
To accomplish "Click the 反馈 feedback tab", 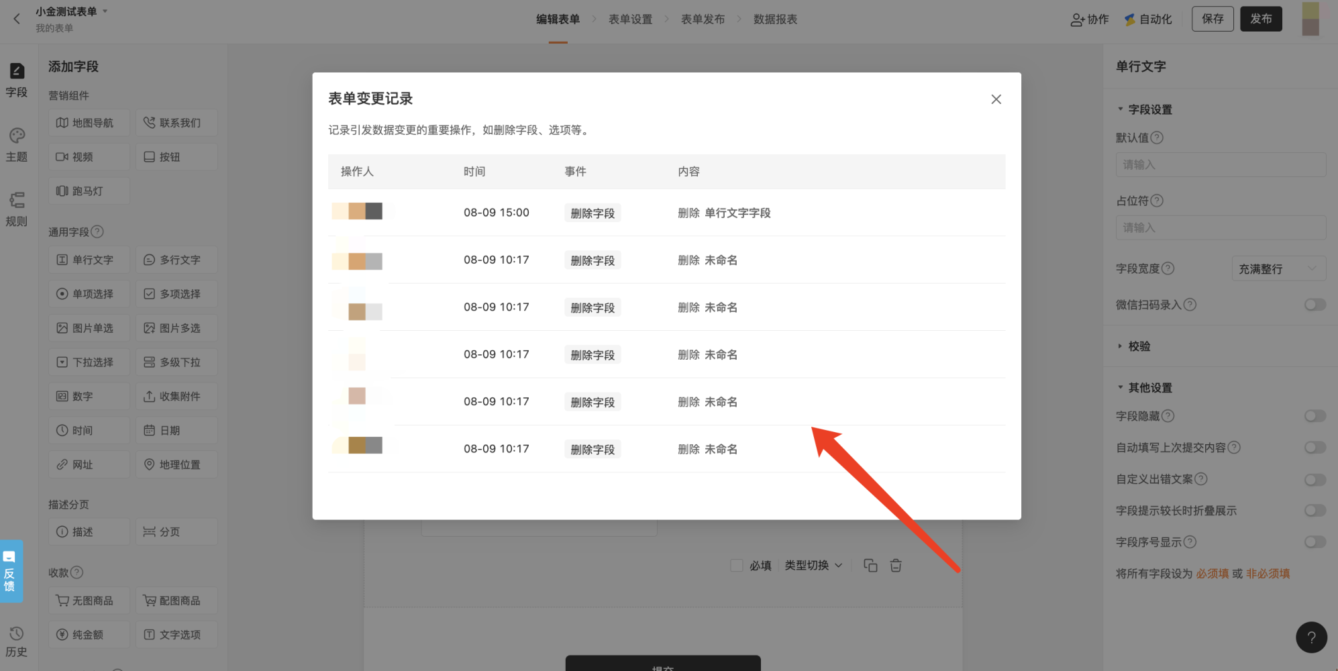I will click(x=10, y=571).
